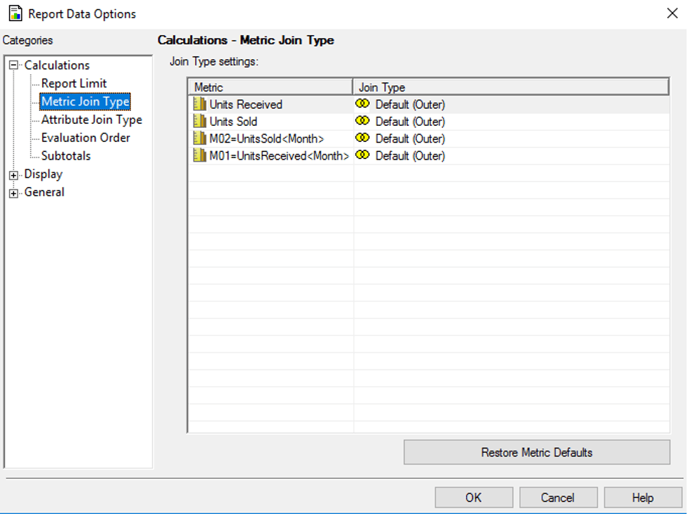Confirm the dialog with OK
This screenshot has height=514, width=688.
click(x=473, y=498)
